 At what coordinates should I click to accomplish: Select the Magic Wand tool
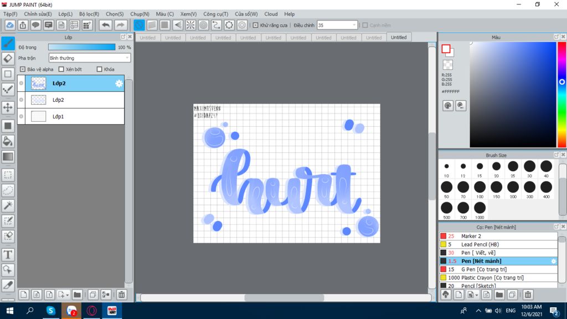coord(8,205)
